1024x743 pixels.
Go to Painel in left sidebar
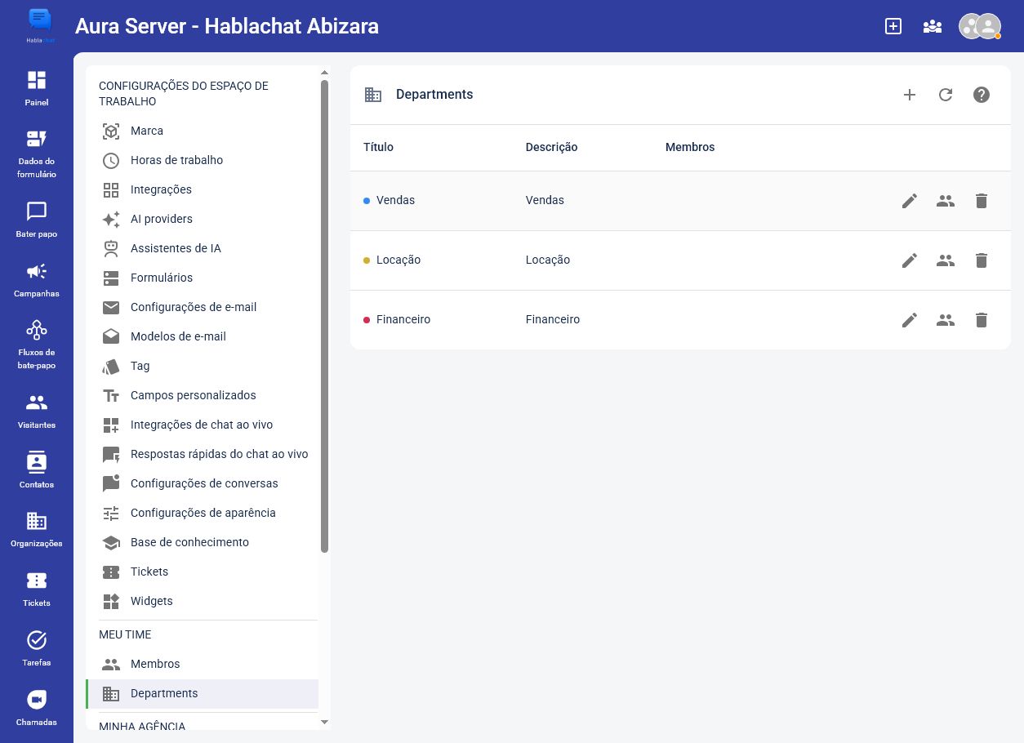click(37, 88)
